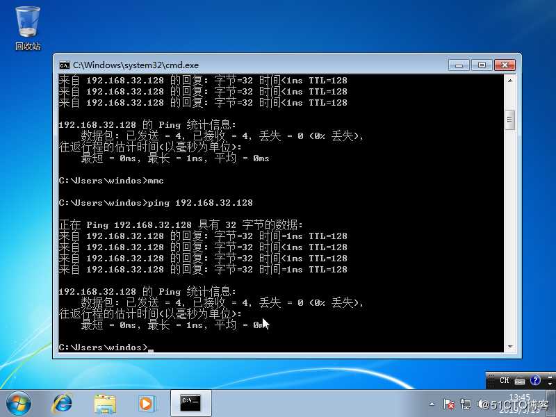Click the language bar keyboard icon

tap(520, 381)
